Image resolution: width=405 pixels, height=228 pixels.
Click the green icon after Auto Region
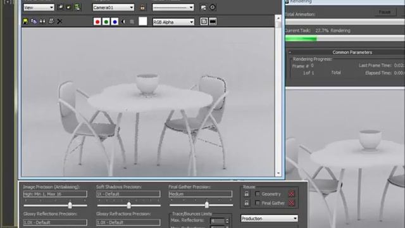(x=77, y=7)
